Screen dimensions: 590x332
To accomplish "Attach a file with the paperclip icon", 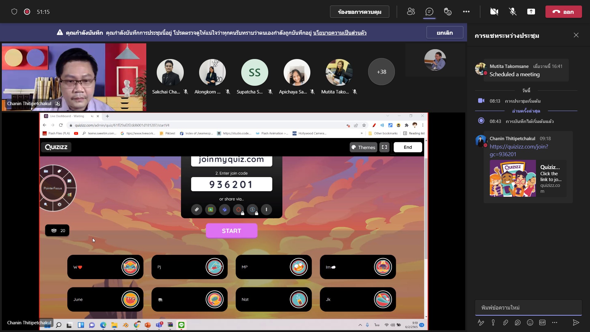I will [505, 322].
